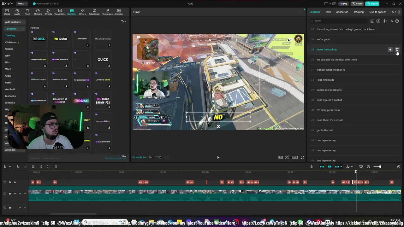Switch to Animation tab in right panel
Viewport: 404px width, 227px height.
tap(342, 12)
